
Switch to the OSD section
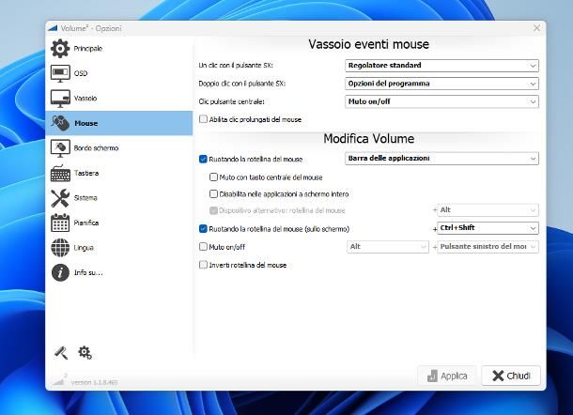tap(81, 73)
